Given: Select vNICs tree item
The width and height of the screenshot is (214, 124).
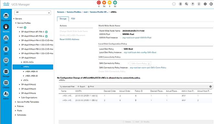Looking at the screenshot, I should 26,80.
